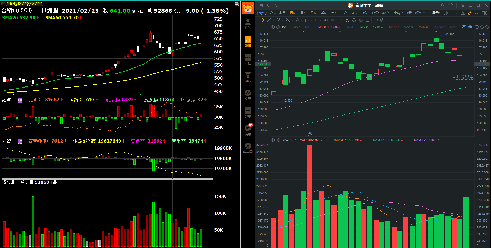Open 外資 foreign investor panel list icon
This screenshot has width=491, height=248.
coord(20,141)
